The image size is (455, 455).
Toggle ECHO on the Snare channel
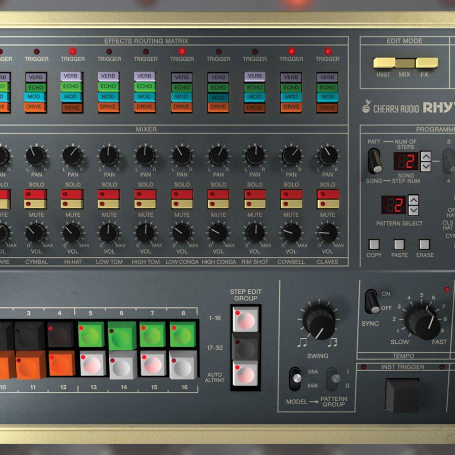(3, 86)
